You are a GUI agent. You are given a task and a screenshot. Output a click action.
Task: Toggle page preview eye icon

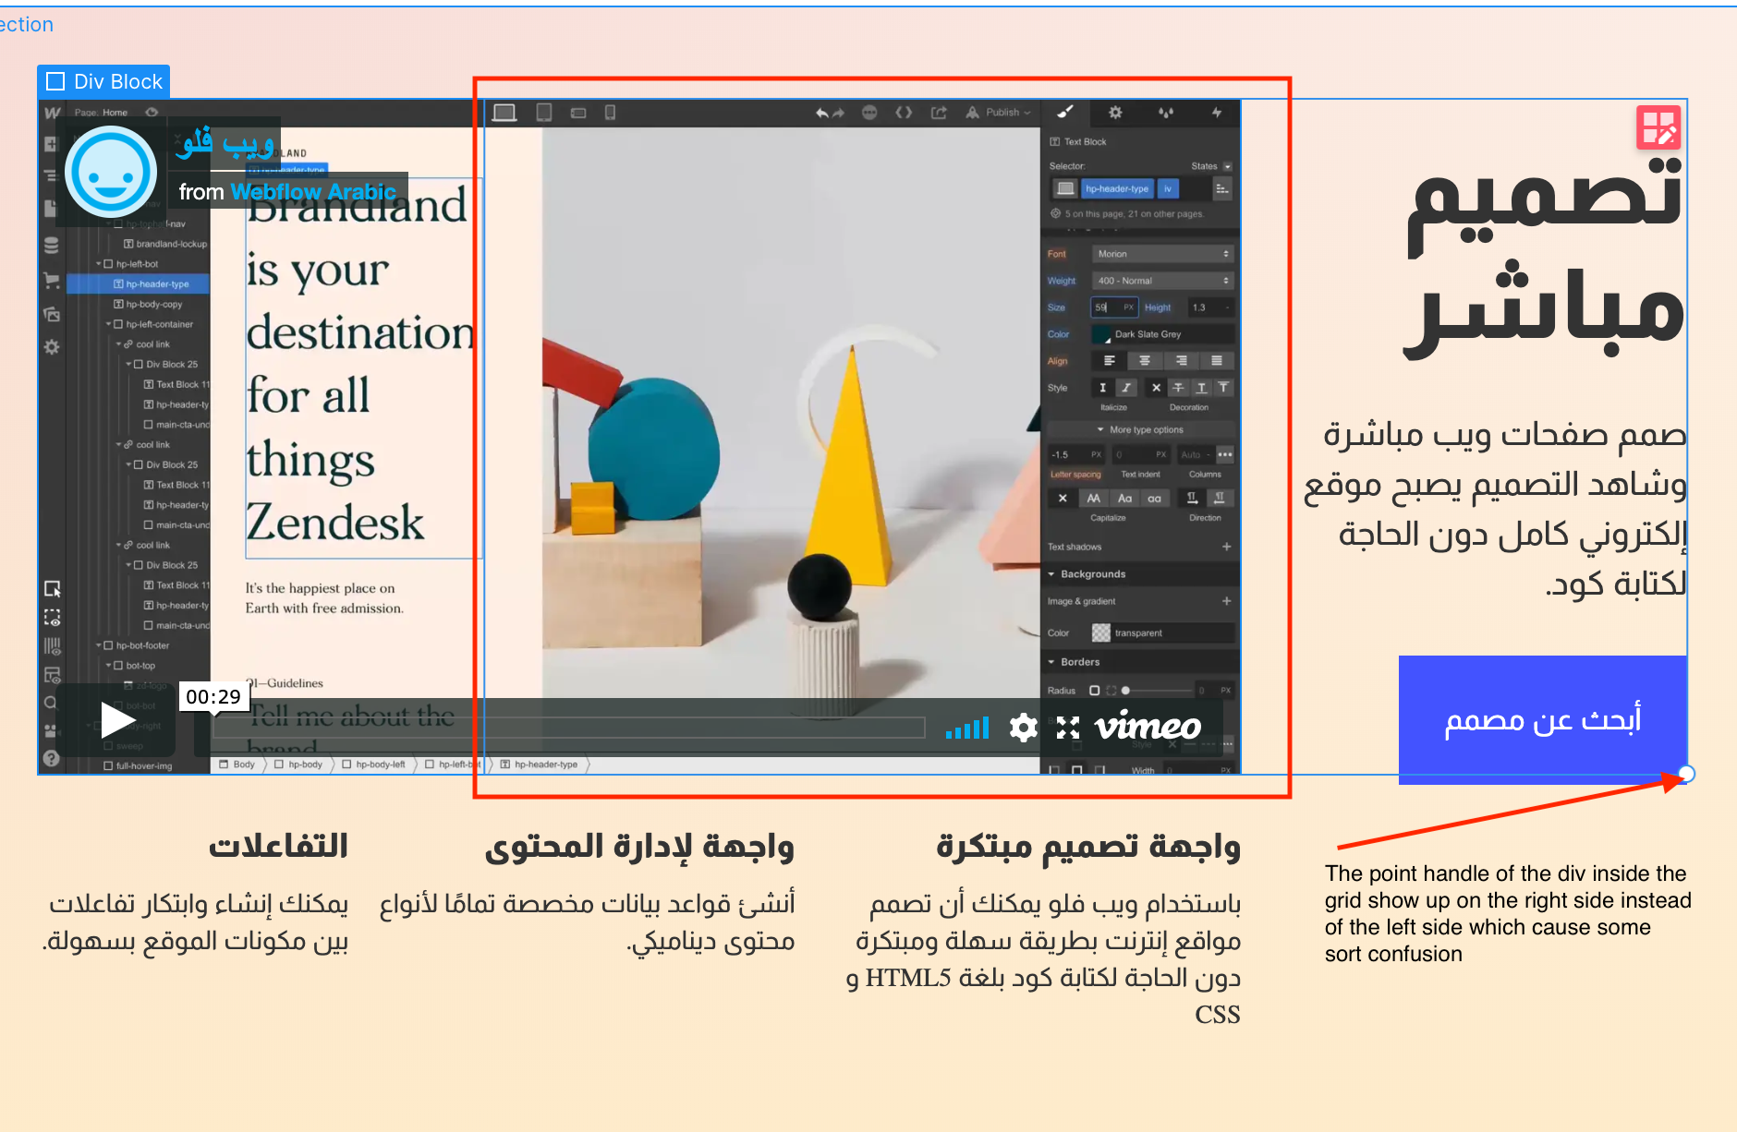tap(152, 113)
